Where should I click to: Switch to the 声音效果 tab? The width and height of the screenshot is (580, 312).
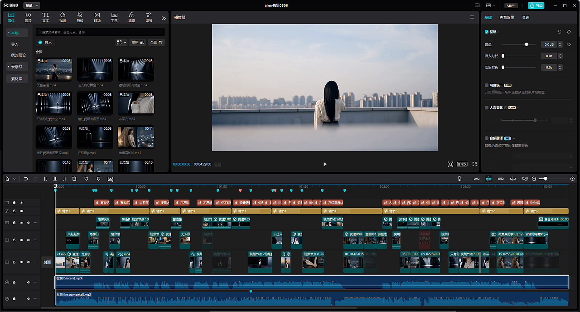[x=507, y=17]
